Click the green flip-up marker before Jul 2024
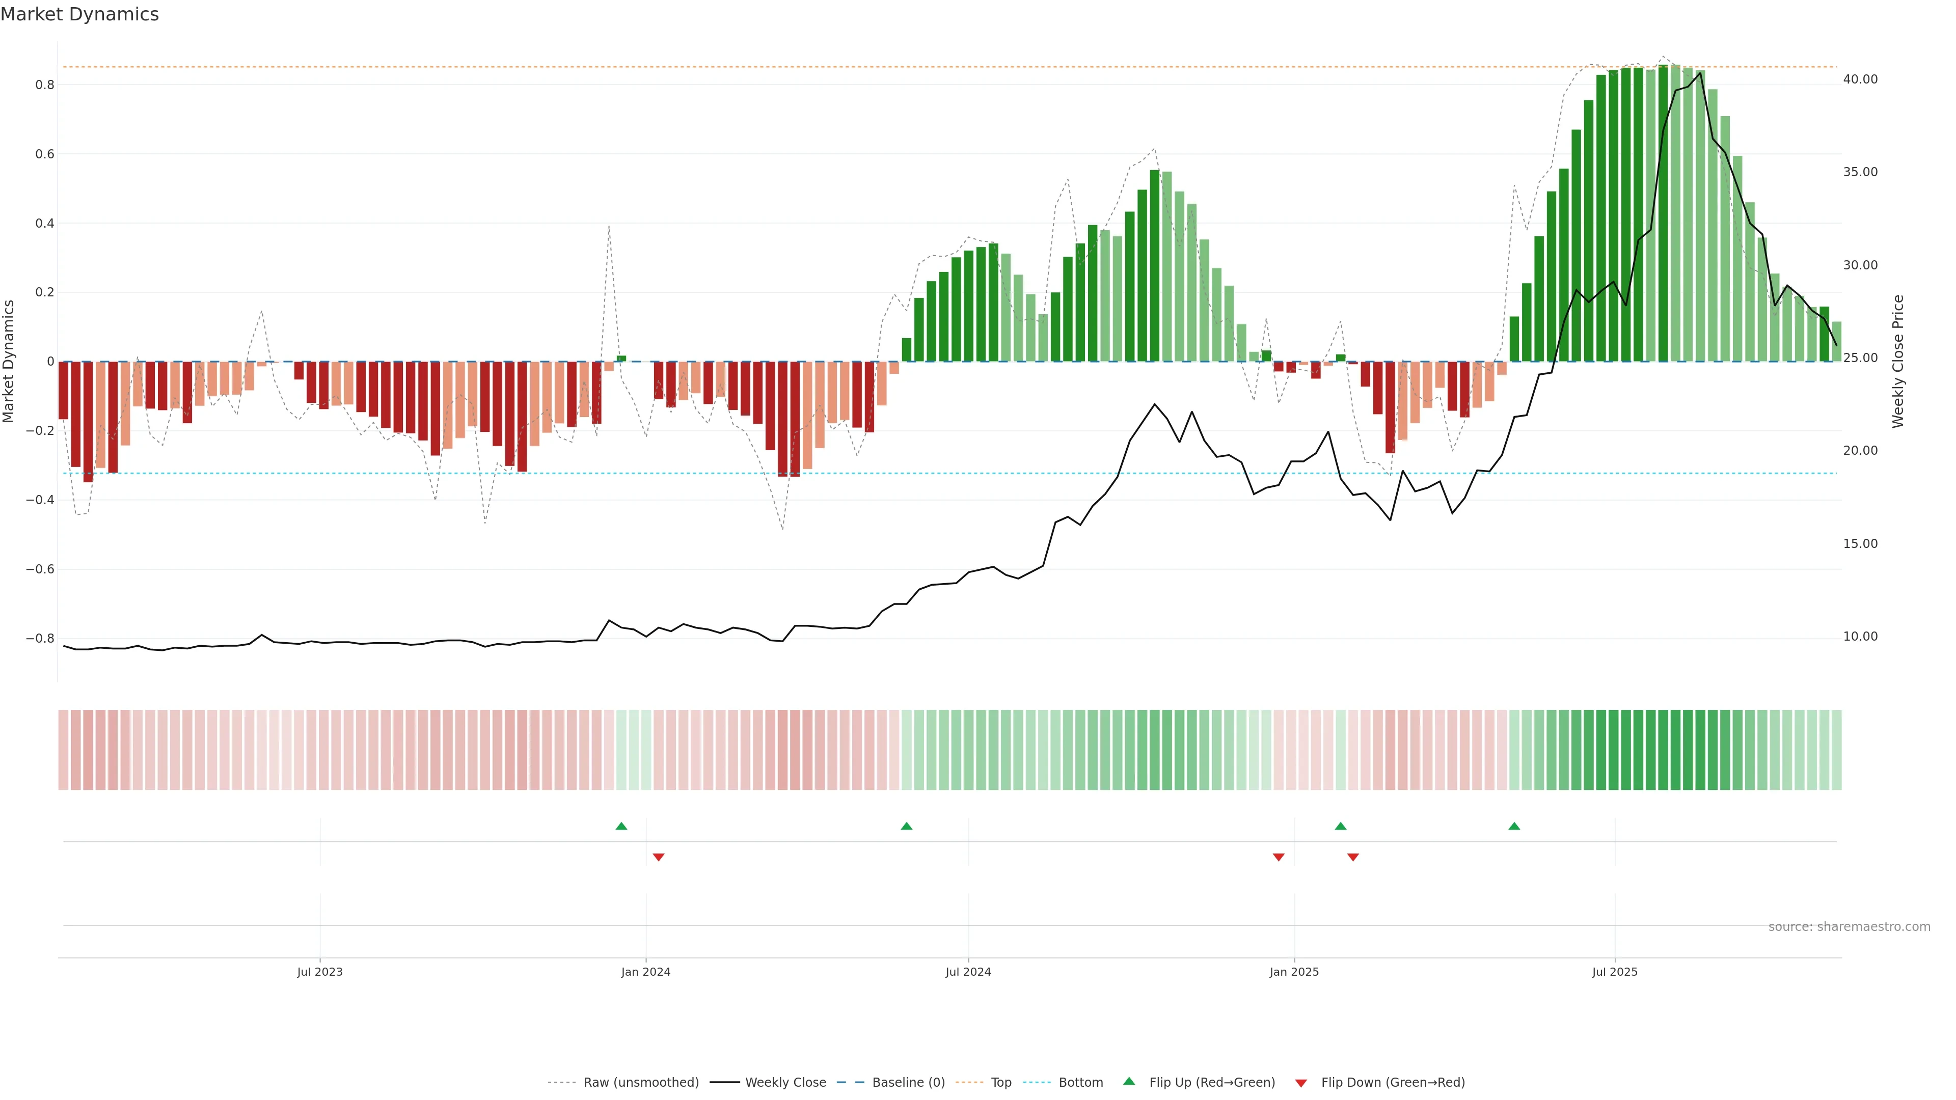The height and width of the screenshot is (1100, 1956). pos(906,826)
